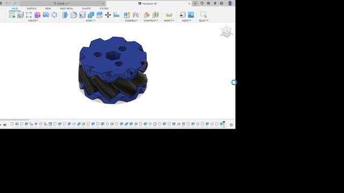The width and height of the screenshot is (344, 193).
Task: Open the purple Automated Modeling tool
Action: [37, 15]
